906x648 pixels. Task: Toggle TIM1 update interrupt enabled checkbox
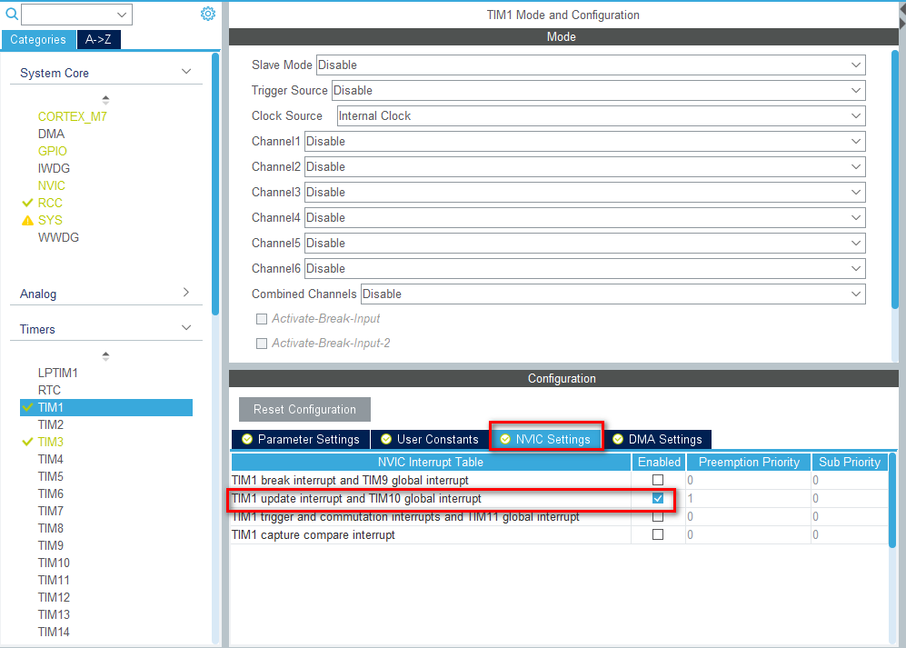point(658,498)
